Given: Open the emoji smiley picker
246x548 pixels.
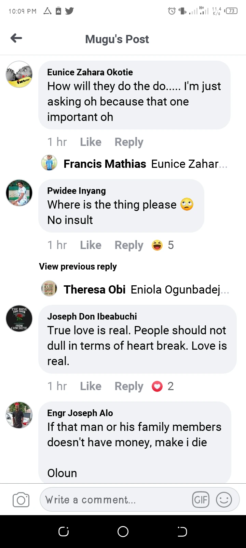Looking at the screenshot, I should [224, 500].
